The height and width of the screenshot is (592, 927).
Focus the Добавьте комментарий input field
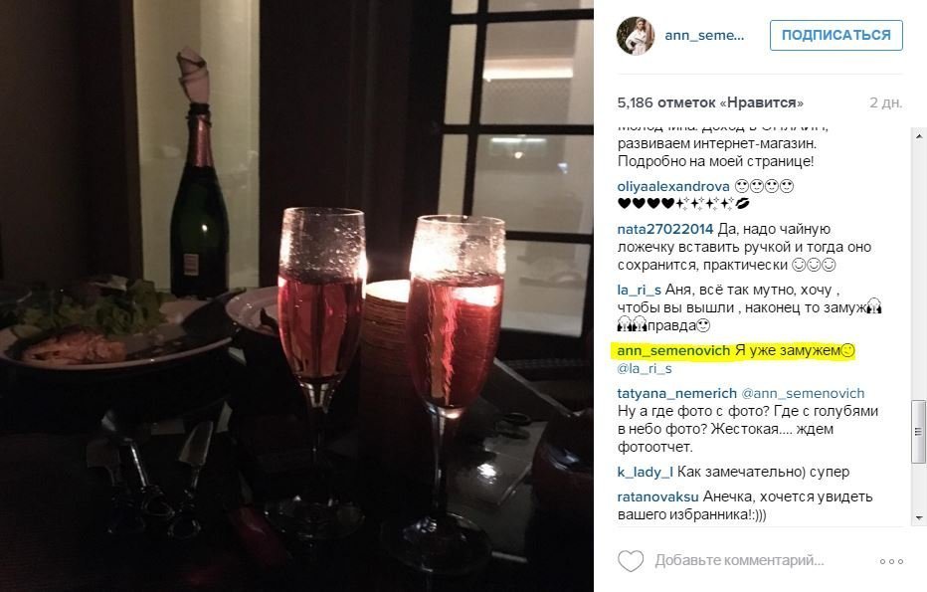739,560
